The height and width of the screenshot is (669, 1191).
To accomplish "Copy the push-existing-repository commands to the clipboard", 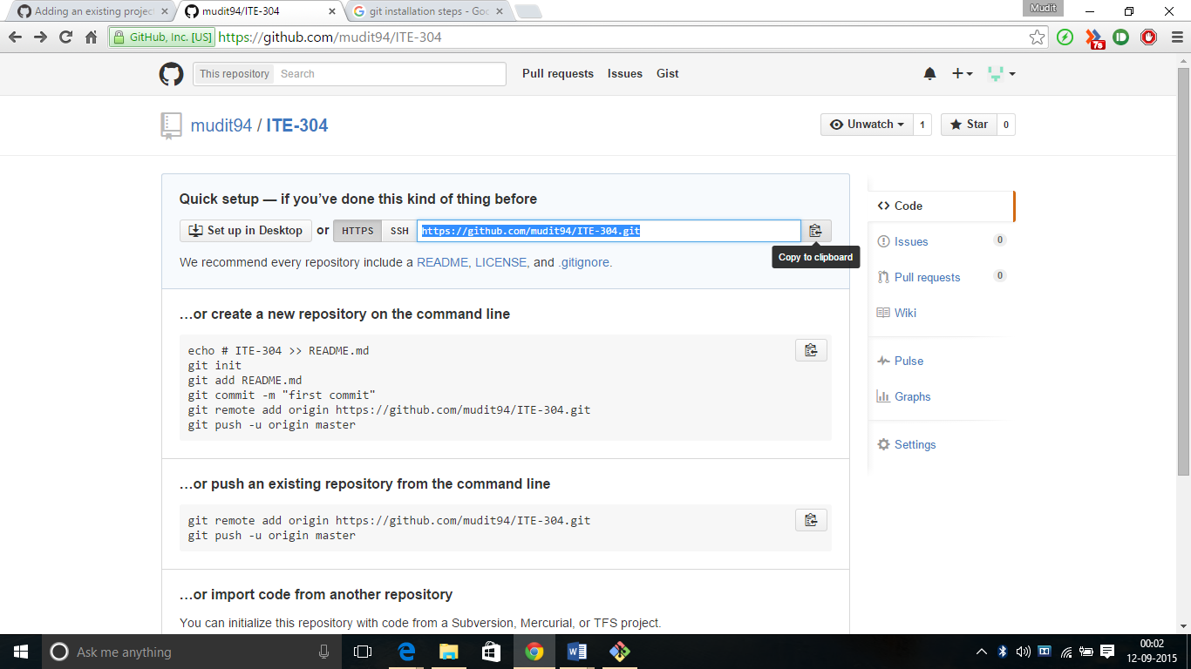I will pyautogui.click(x=811, y=520).
